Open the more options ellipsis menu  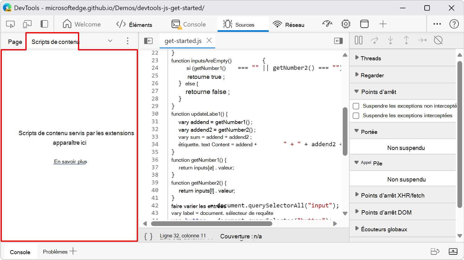click(x=437, y=23)
